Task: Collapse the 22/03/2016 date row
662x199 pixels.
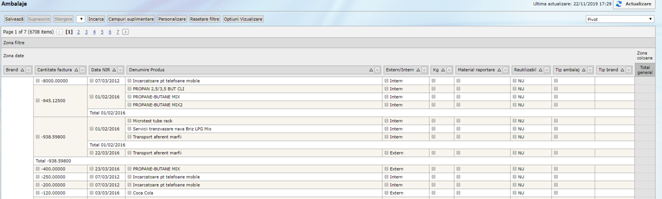Action: pos(91,153)
